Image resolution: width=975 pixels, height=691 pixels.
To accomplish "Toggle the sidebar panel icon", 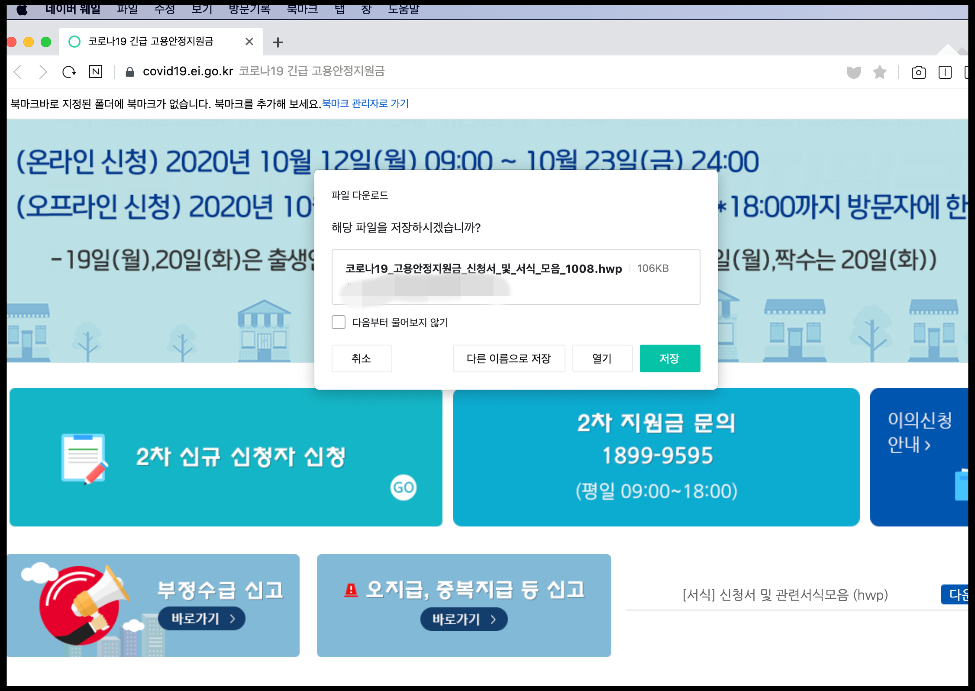I will click(945, 72).
